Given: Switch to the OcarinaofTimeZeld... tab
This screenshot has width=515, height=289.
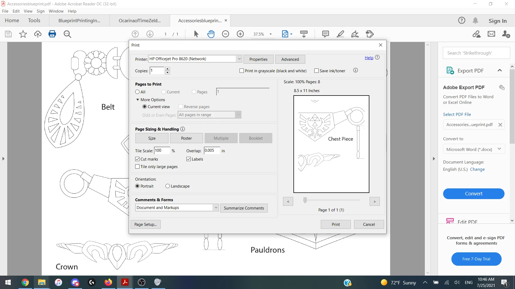Looking at the screenshot, I should (x=140, y=21).
